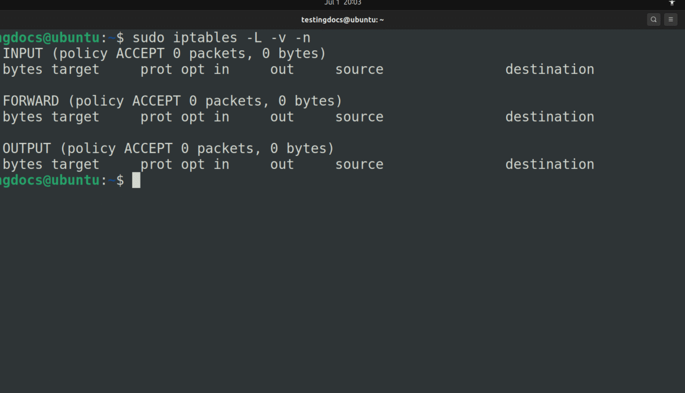Select 'source' header under INPUT chain

[x=359, y=70]
